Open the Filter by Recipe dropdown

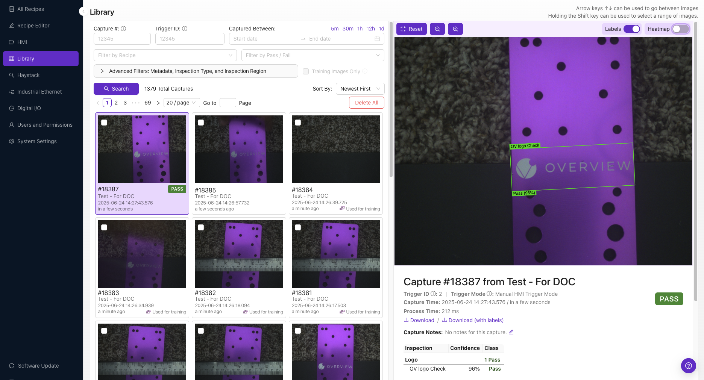[x=165, y=55]
